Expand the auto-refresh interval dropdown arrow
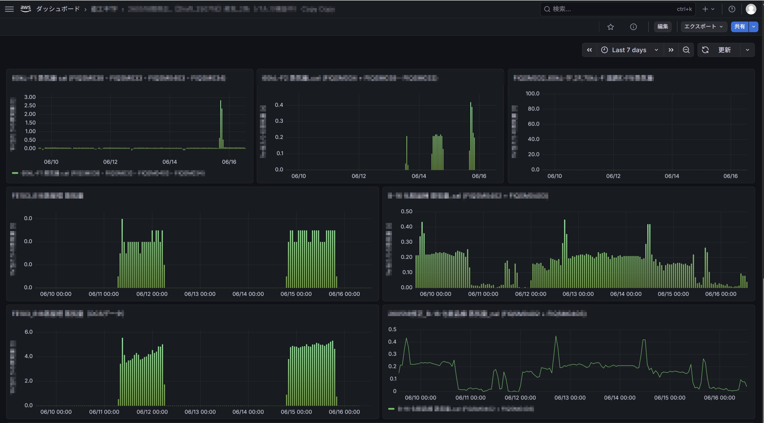The height and width of the screenshot is (423, 764). coord(748,50)
